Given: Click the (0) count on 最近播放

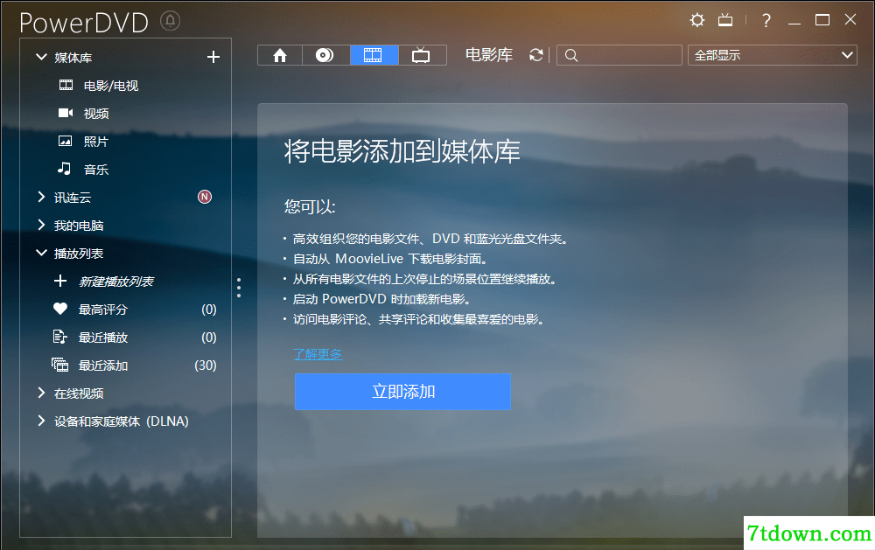Looking at the screenshot, I should click(x=209, y=337).
